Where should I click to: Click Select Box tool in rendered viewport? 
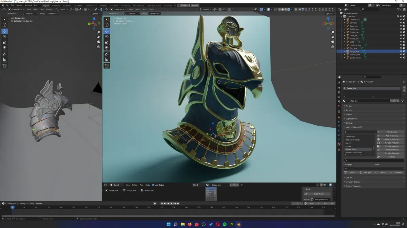pos(107,20)
